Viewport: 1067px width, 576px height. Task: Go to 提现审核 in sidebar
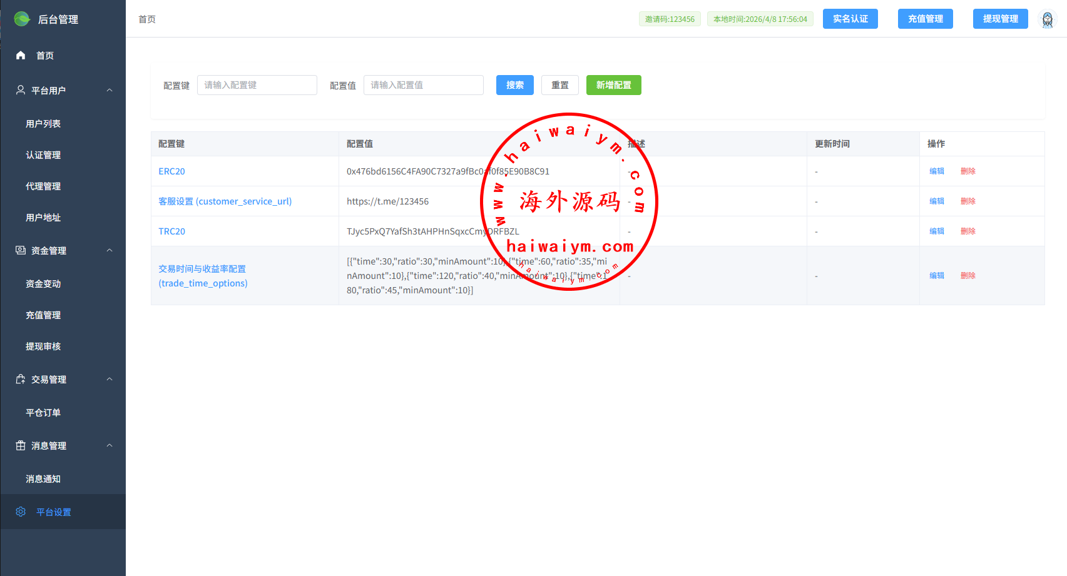pos(43,346)
